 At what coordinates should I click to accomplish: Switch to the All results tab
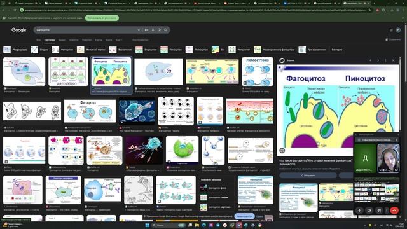click(x=38, y=40)
